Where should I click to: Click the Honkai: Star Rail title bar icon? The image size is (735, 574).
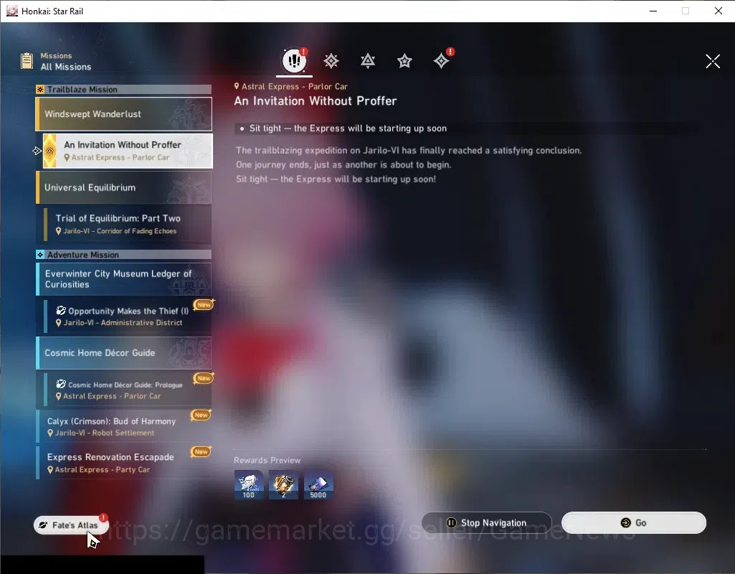[x=11, y=11]
